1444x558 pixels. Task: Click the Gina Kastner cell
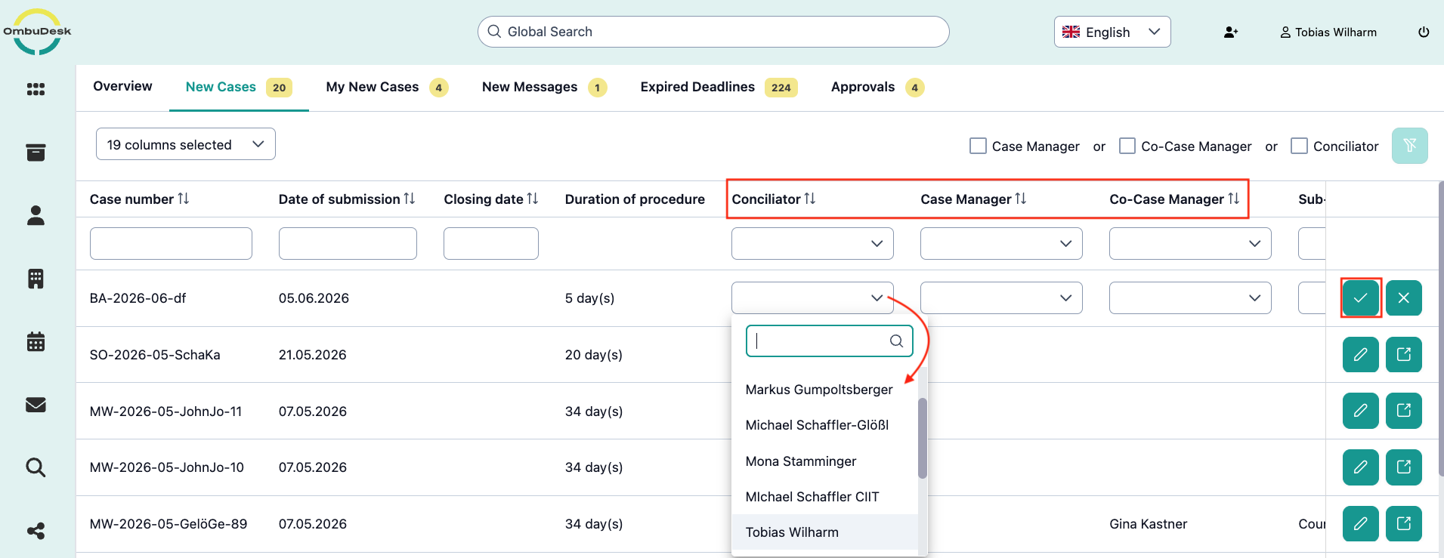[x=1149, y=524]
